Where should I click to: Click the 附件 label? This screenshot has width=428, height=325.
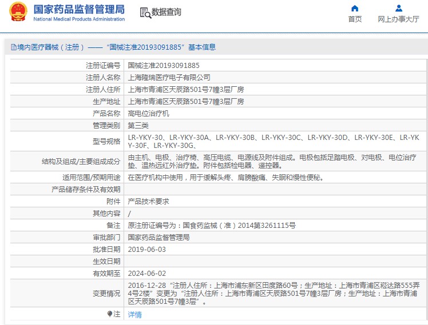pyautogui.click(x=113, y=201)
